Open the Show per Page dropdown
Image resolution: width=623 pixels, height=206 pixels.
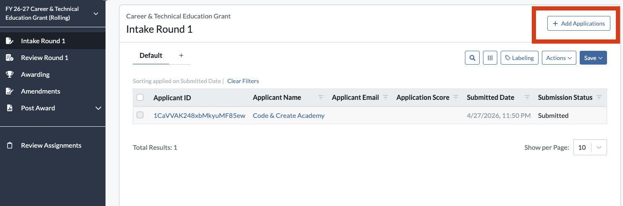click(590, 147)
